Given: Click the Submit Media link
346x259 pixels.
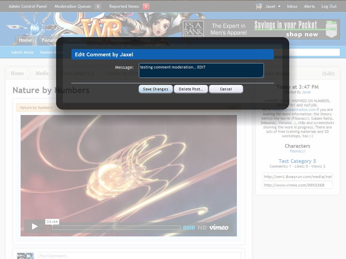Looking at the screenshot, I should (22, 52).
